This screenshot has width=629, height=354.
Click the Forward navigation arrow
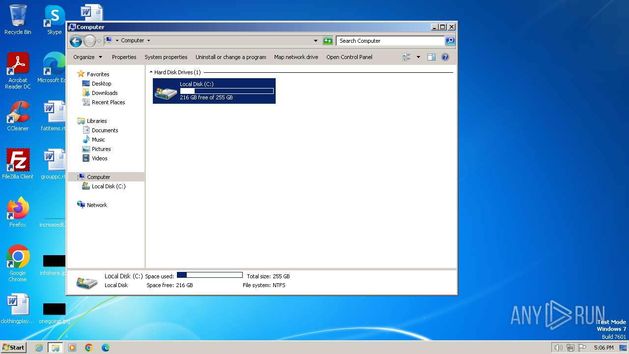point(89,41)
